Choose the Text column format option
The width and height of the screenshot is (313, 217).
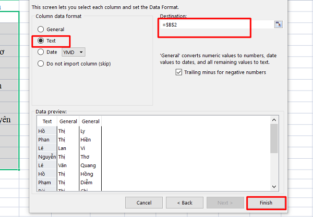click(41, 41)
